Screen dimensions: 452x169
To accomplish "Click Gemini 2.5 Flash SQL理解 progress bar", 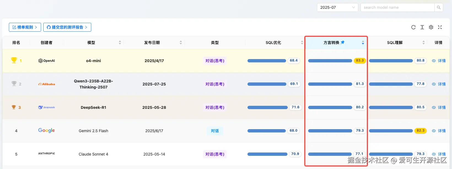I will [391, 131].
